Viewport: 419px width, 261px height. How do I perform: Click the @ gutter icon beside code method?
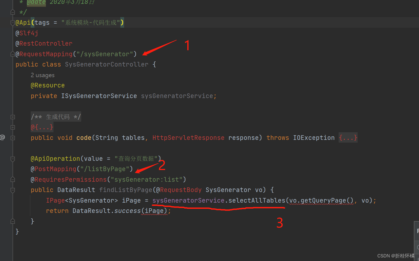coord(2,137)
